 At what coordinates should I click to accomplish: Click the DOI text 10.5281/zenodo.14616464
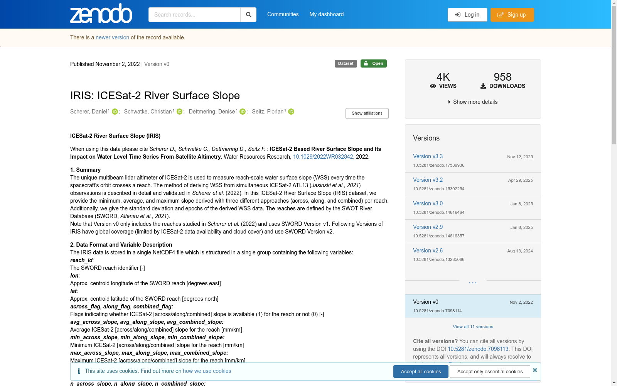point(438,212)
